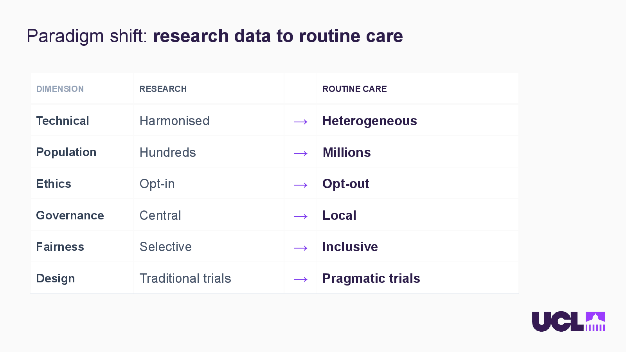Viewport: 626px width, 352px height.
Task: Click the arrow in the Governance row
Action: [300, 217]
